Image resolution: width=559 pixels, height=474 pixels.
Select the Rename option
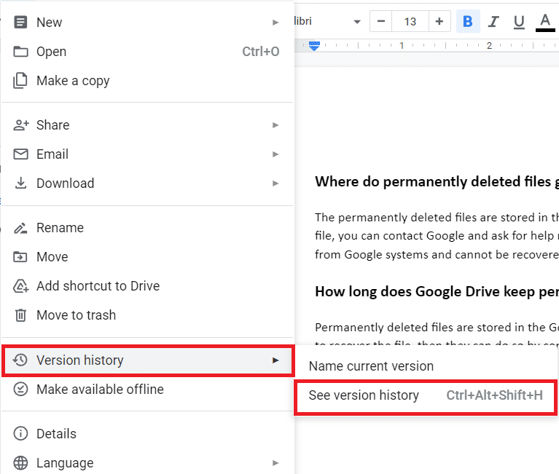point(148,228)
